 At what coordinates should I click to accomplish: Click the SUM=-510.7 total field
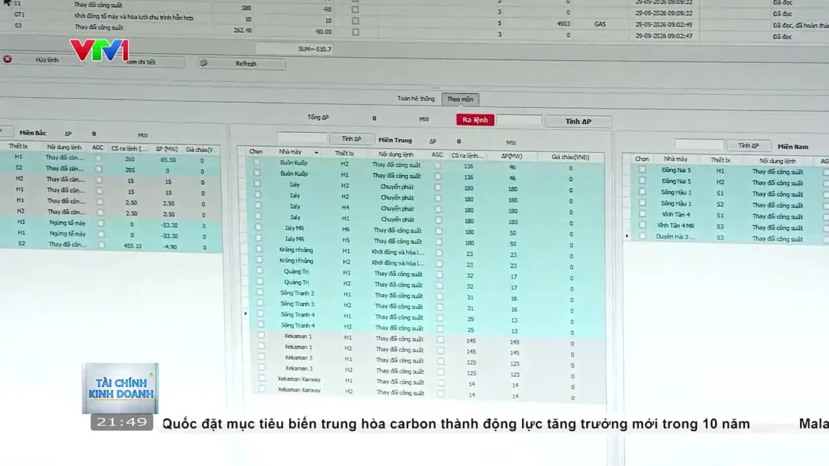pyautogui.click(x=295, y=49)
